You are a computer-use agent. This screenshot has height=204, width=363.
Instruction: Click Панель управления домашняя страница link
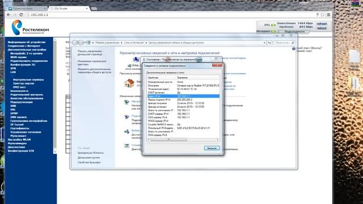tap(90, 53)
